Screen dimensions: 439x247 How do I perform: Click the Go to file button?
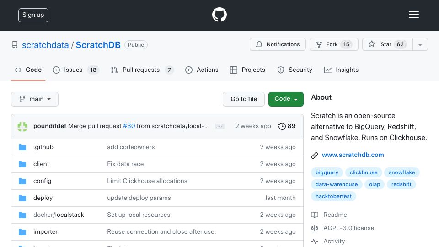click(x=244, y=99)
